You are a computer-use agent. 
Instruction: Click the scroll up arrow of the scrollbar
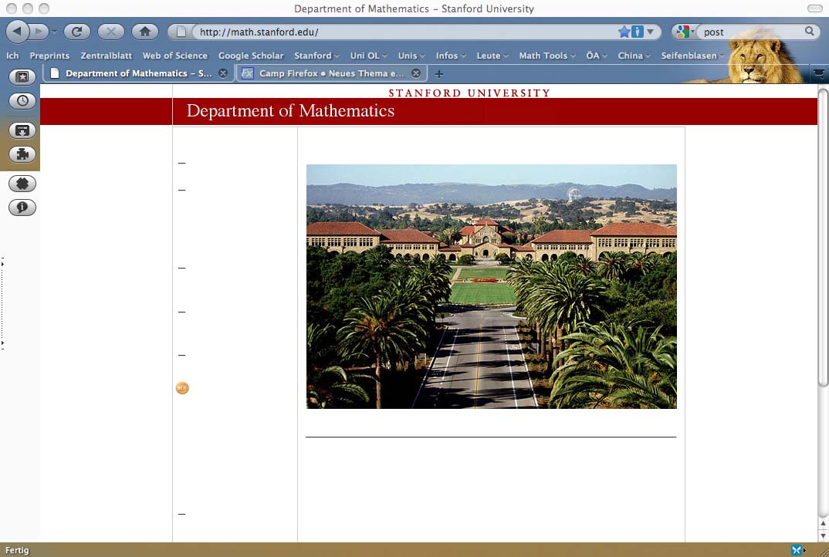pos(823,524)
